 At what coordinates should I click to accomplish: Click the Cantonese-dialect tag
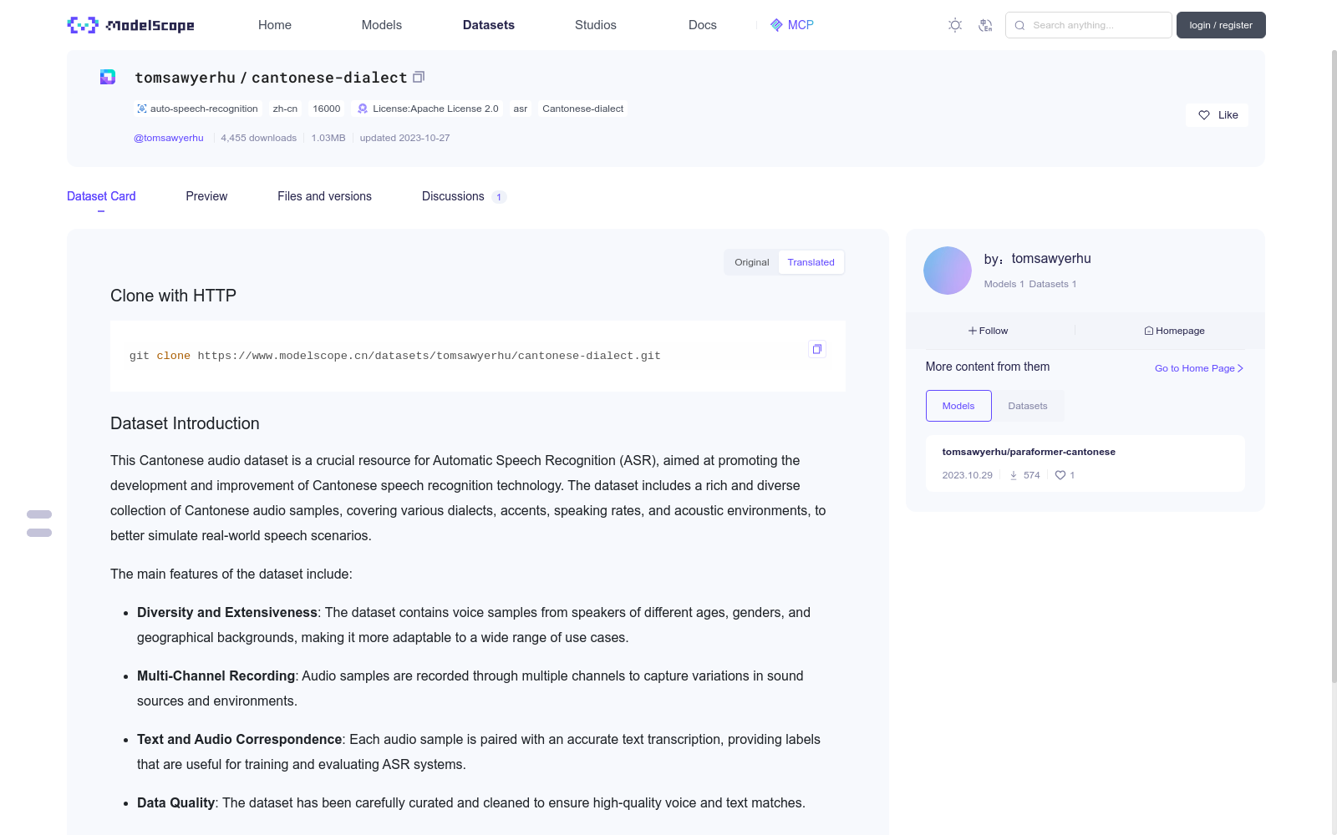(x=583, y=109)
